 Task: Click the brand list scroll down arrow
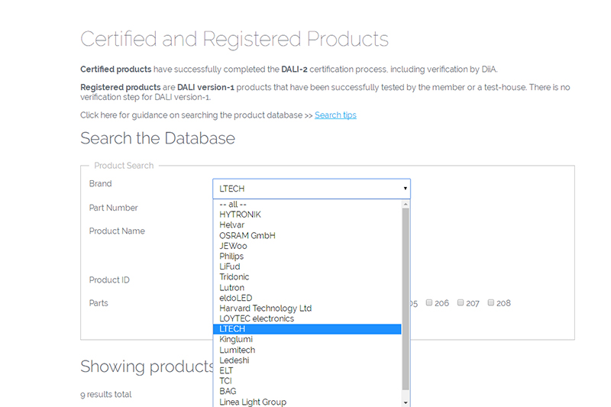pos(406,402)
